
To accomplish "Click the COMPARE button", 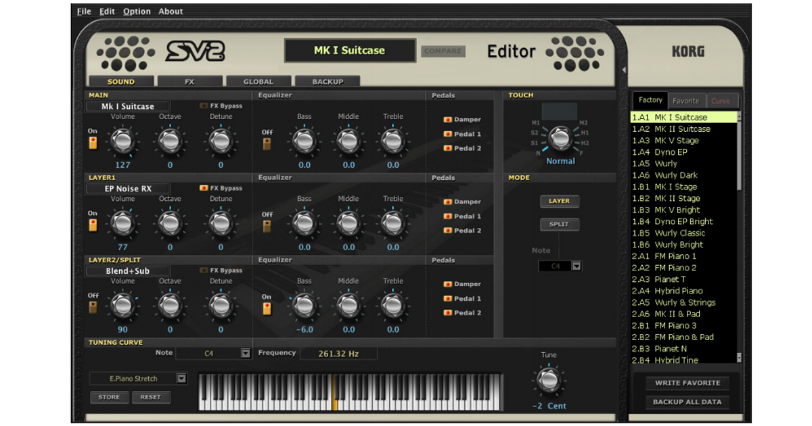I will [443, 51].
